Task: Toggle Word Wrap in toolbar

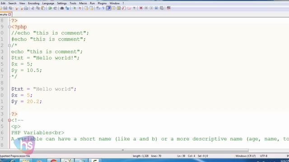Action: click(x=98, y=8)
